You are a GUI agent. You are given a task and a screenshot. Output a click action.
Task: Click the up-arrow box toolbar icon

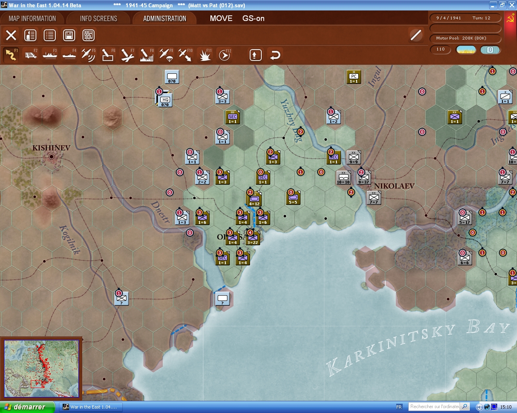click(x=255, y=55)
